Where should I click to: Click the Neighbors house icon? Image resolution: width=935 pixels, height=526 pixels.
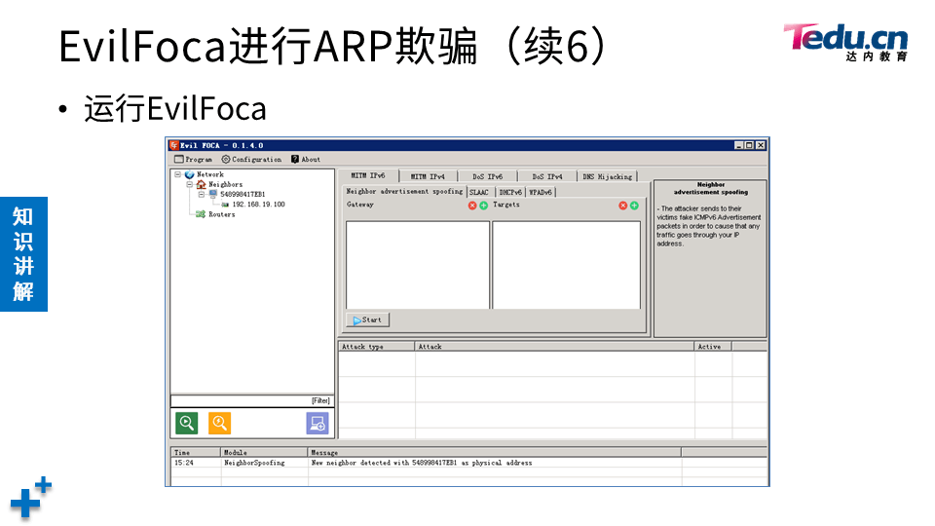201,184
